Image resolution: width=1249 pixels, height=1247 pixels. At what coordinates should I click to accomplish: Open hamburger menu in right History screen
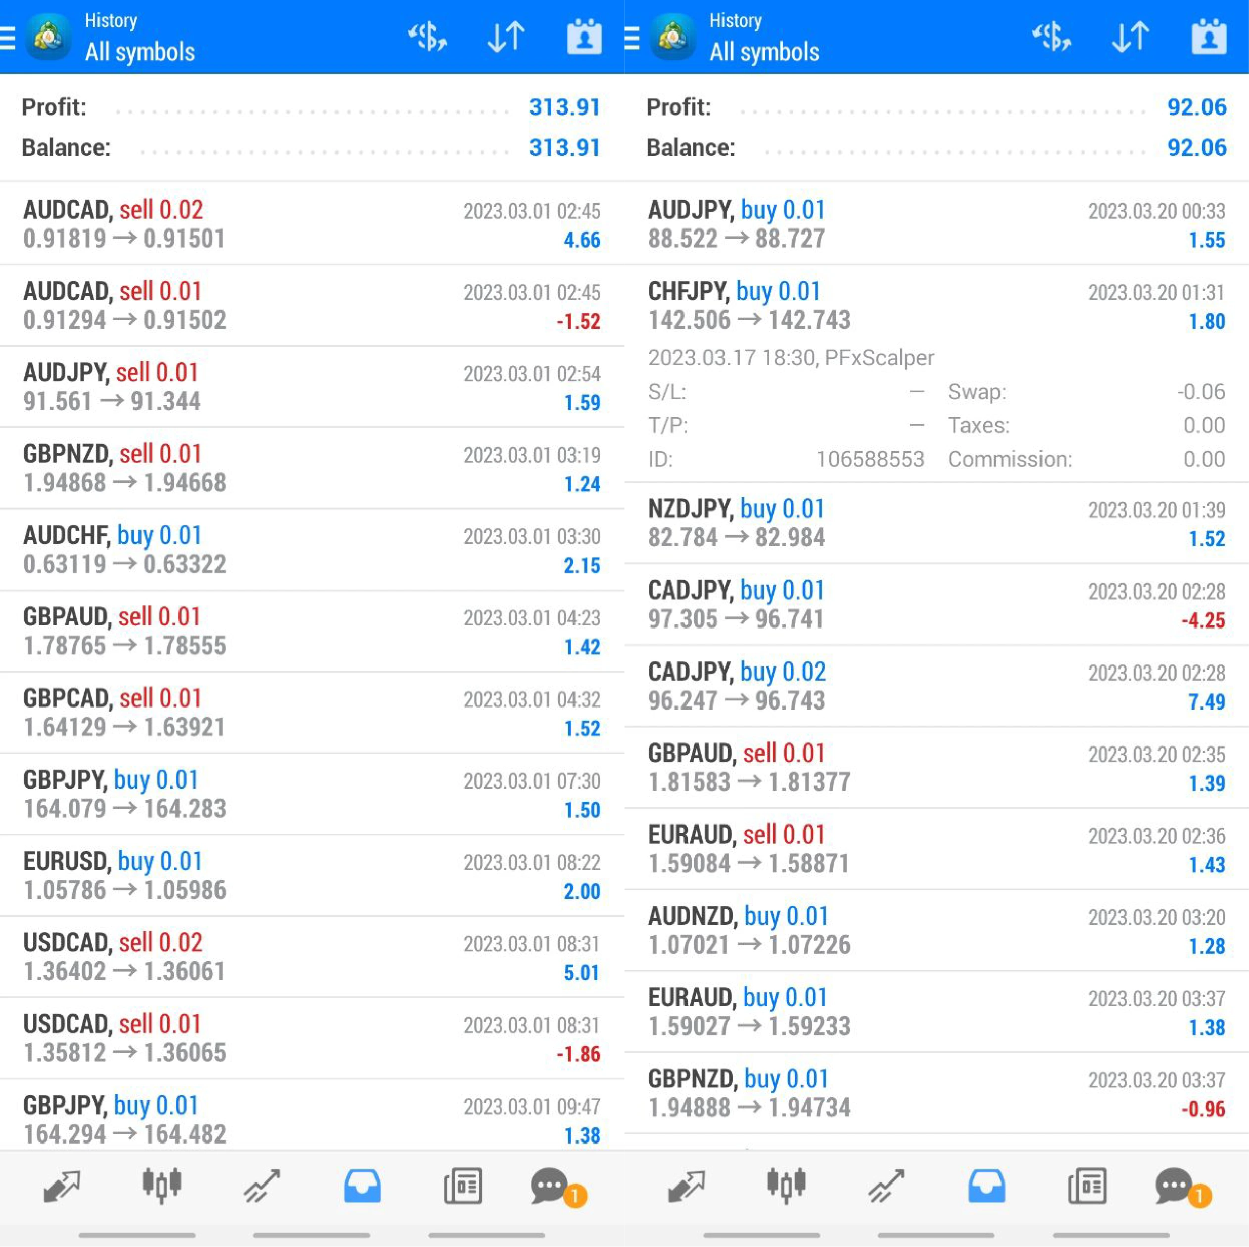pos(631,38)
